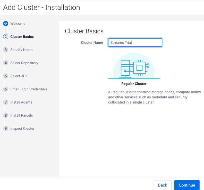The image size is (204, 190).
Task: Click the step 3 number circle
Action: pos(6,50)
